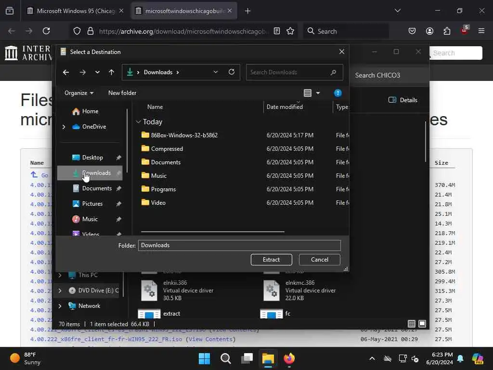The height and width of the screenshot is (370, 493).
Task: Close the Select a Destination dialog
Action: 342,52
